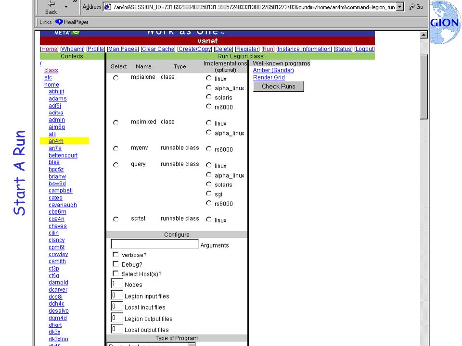Screen dimensions: 462x346
Task: Open the Register menu link
Action: pos(247,49)
